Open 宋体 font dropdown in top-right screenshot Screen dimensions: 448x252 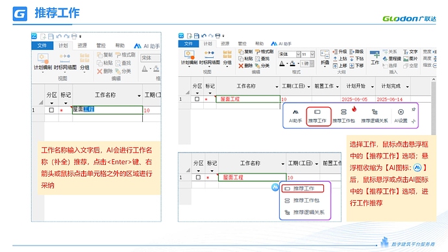point(298,54)
